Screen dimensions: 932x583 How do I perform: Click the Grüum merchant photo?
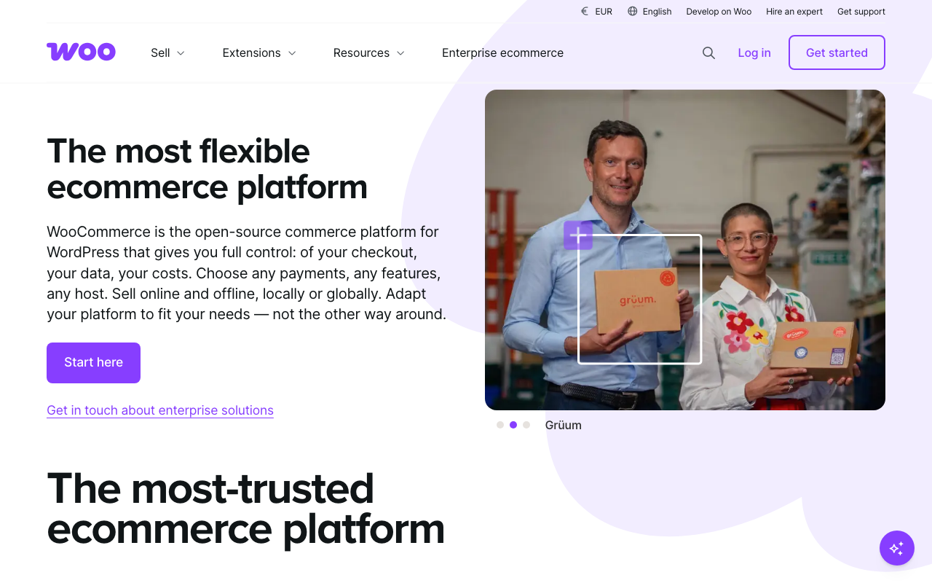tap(685, 250)
